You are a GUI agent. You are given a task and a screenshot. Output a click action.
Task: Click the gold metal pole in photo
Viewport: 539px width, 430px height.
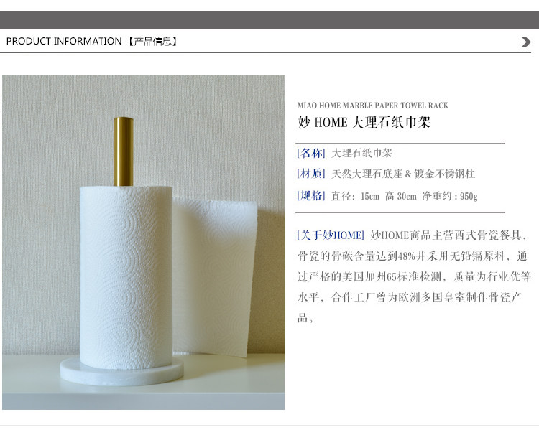(x=124, y=151)
